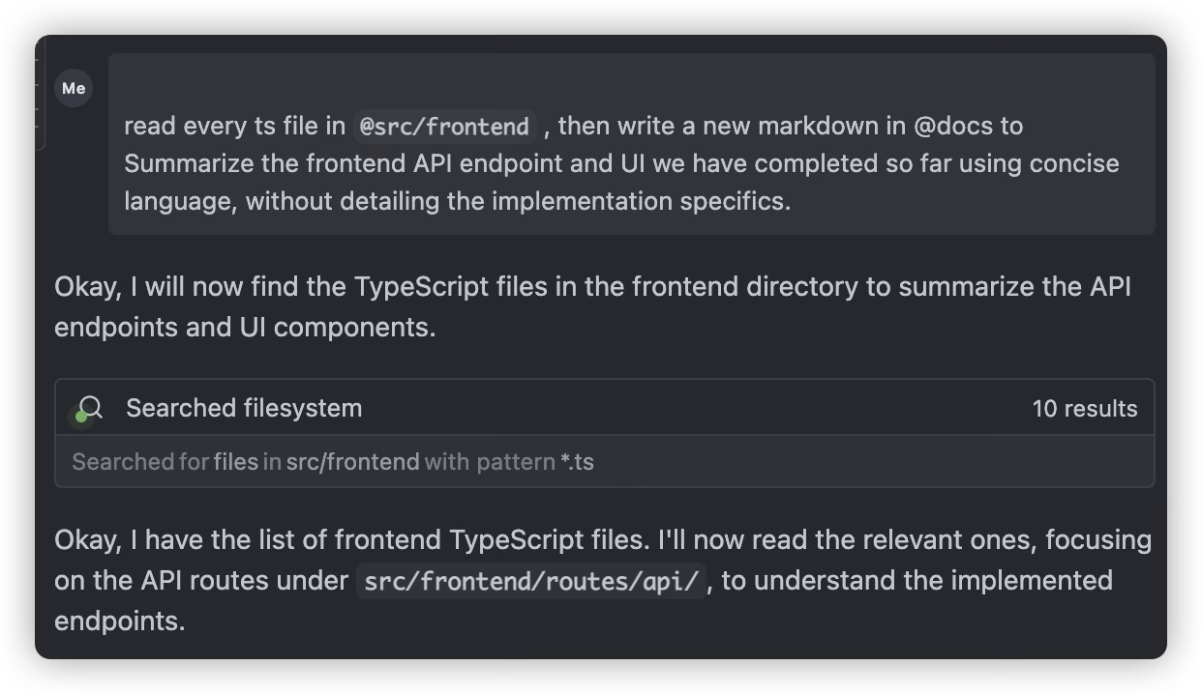Screen dimensions: 1202x694
Task: Open the src/frontend/routes/api/ path chip
Action: (x=530, y=581)
